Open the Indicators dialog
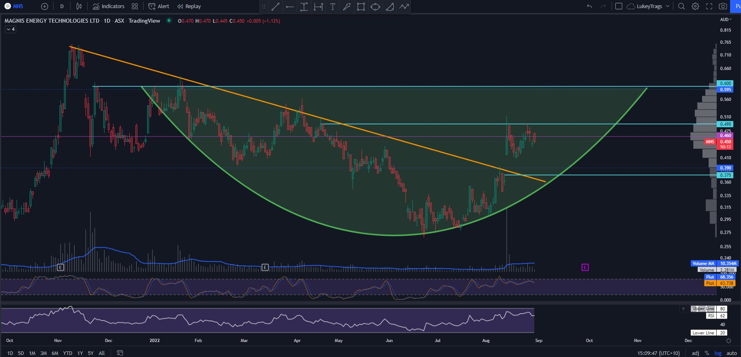The width and height of the screenshot is (741, 357). (x=108, y=6)
